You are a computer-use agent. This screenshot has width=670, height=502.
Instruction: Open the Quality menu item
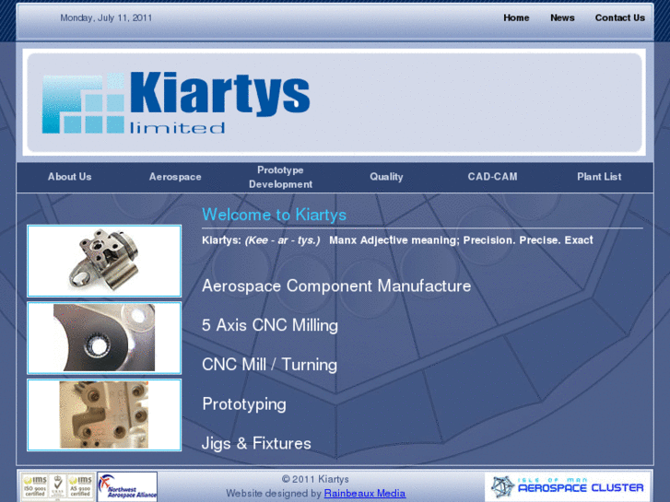[x=386, y=177]
